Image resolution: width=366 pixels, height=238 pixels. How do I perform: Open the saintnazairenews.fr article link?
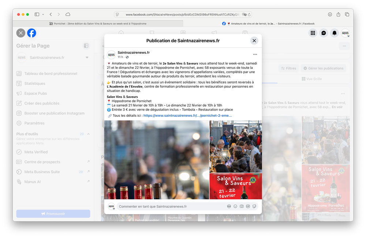click(187, 115)
